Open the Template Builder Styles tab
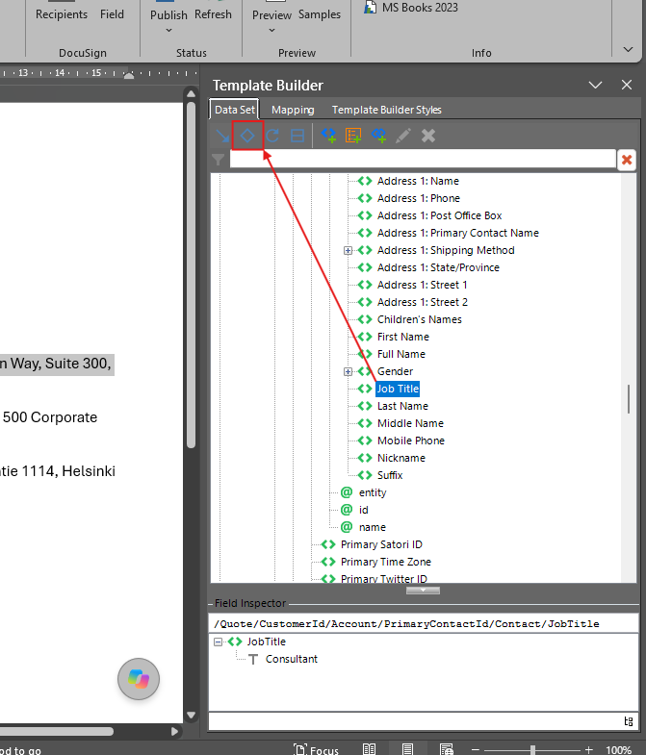Image resolution: width=646 pixels, height=755 pixels. (387, 110)
